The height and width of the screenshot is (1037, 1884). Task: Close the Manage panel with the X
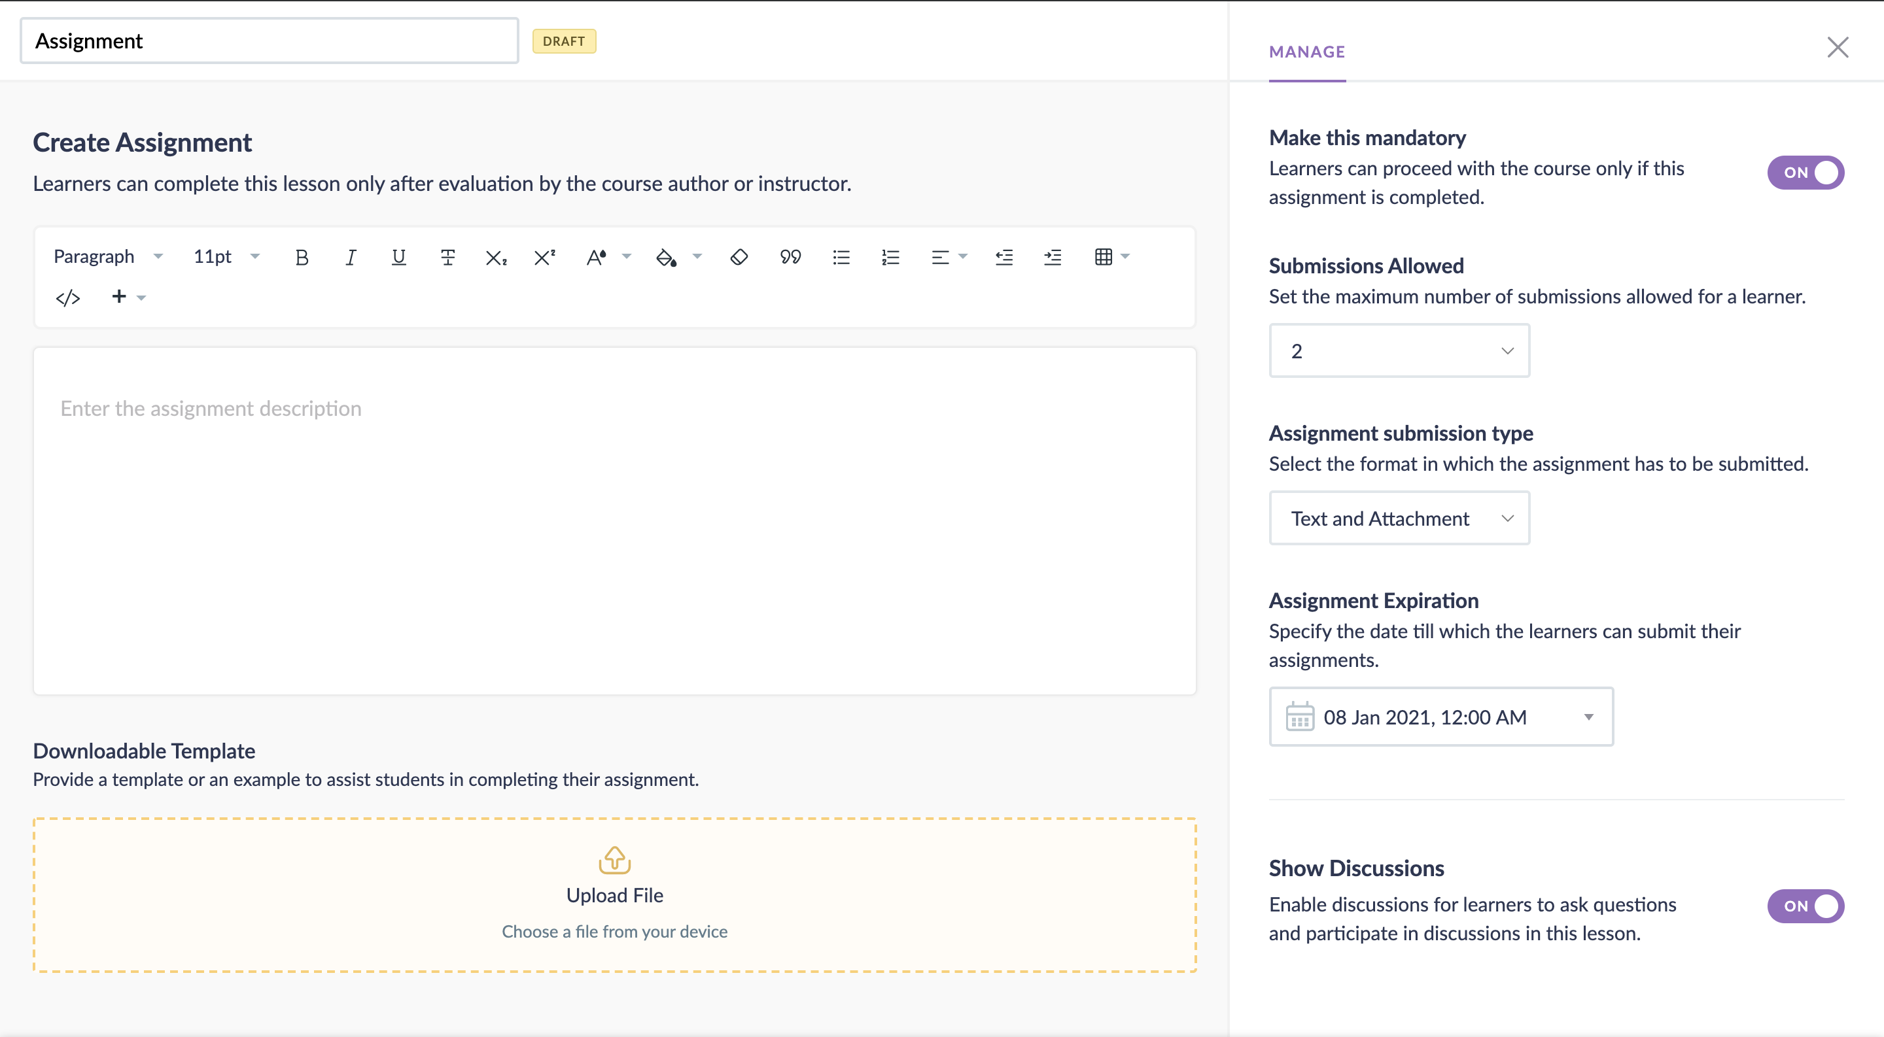pyautogui.click(x=1836, y=48)
